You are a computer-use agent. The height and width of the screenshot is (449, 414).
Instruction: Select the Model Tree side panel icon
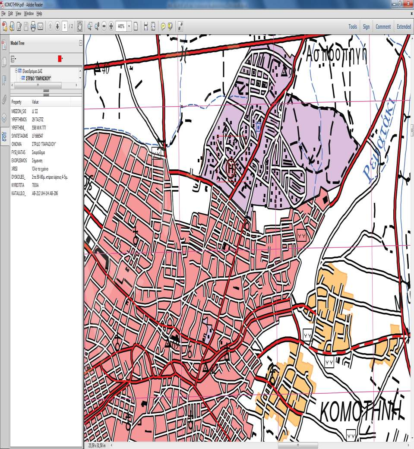pyautogui.click(x=4, y=137)
